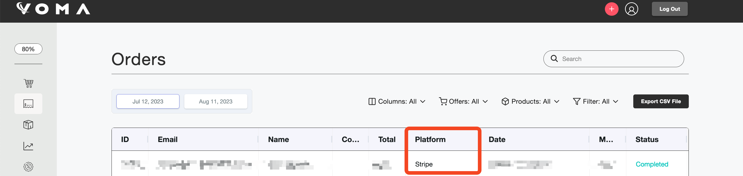This screenshot has height=176, width=743.
Task: Sort by the Total column header
Action: [387, 139]
